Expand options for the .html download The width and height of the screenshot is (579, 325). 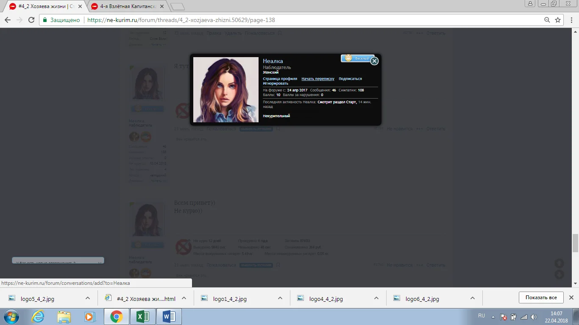(184, 298)
